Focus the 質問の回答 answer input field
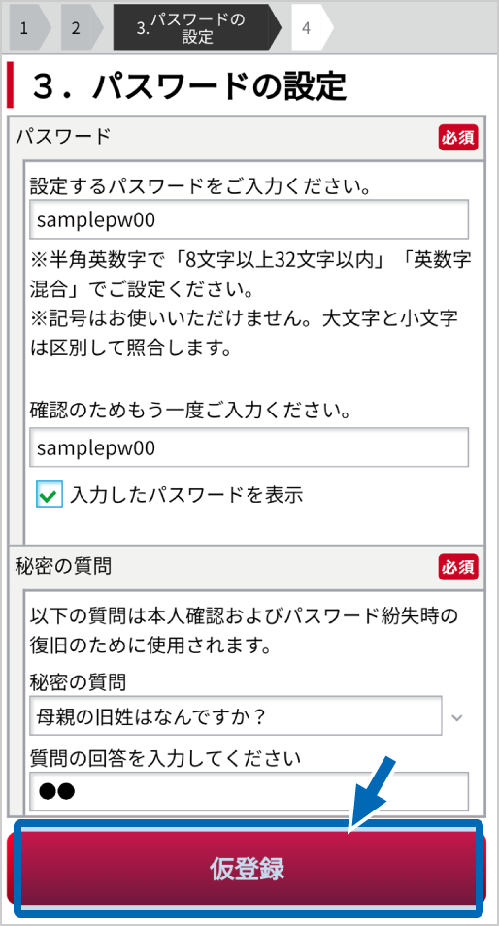 [x=249, y=791]
